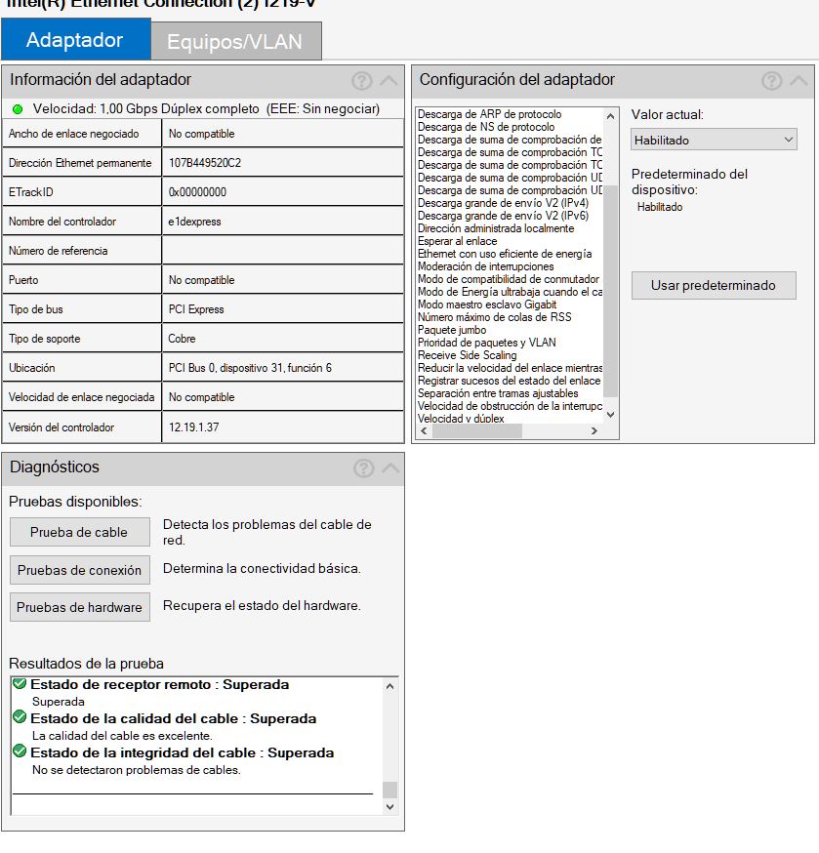Screen dimensions: 819x853
Task: Click the Ancho de enlace negociado label
Action: tap(74, 134)
